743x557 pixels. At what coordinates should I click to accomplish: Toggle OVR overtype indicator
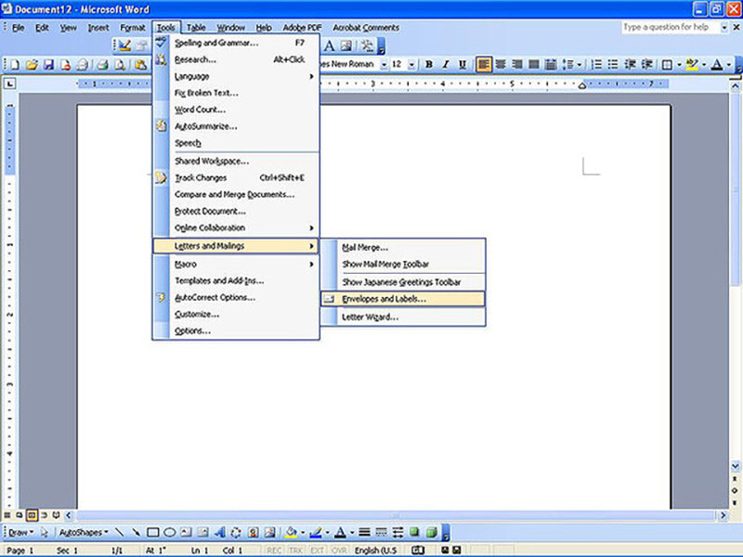[339, 551]
